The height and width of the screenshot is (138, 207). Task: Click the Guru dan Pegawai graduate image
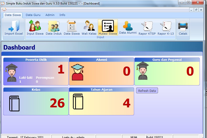(143, 71)
